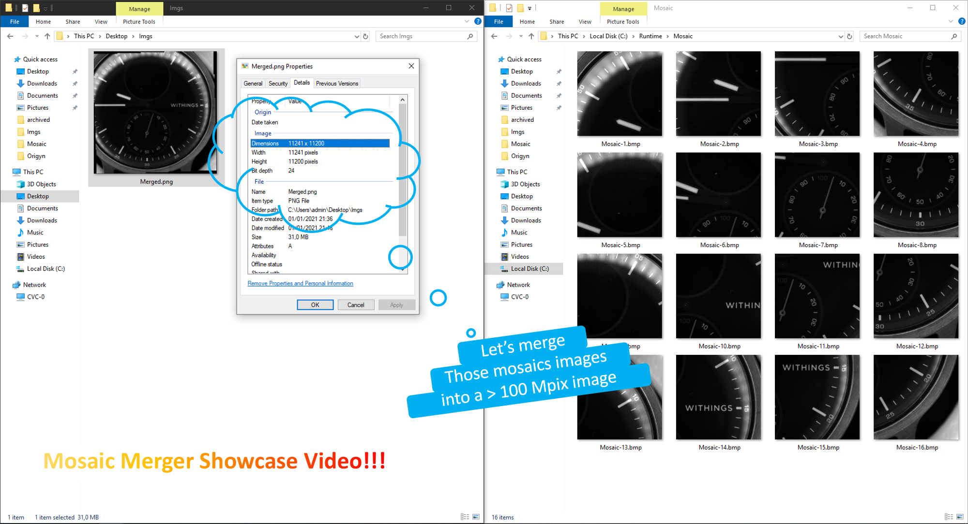Open the View ribbon tab in Imgs window
Viewport: 968px width, 524px height.
101,22
